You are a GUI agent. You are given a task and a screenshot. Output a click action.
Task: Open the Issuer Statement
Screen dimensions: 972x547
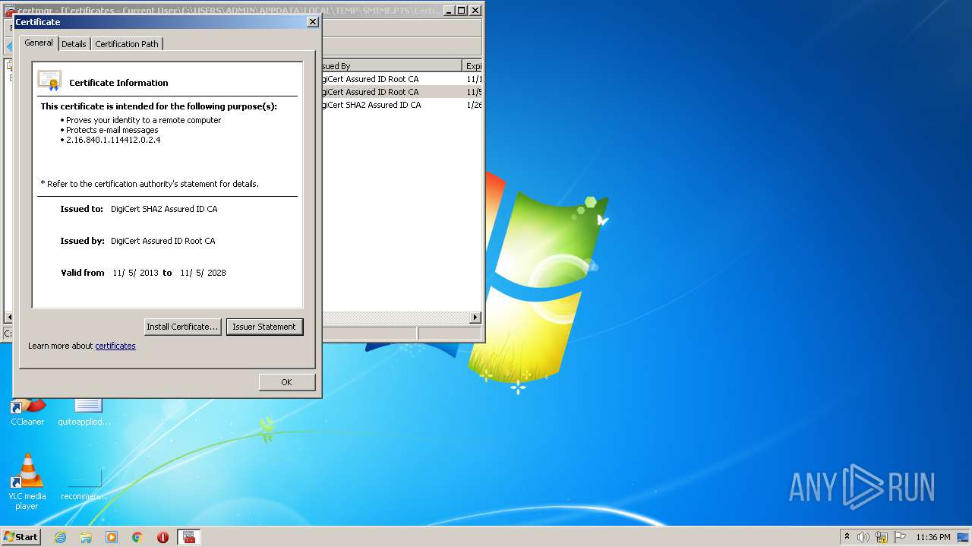[264, 327]
